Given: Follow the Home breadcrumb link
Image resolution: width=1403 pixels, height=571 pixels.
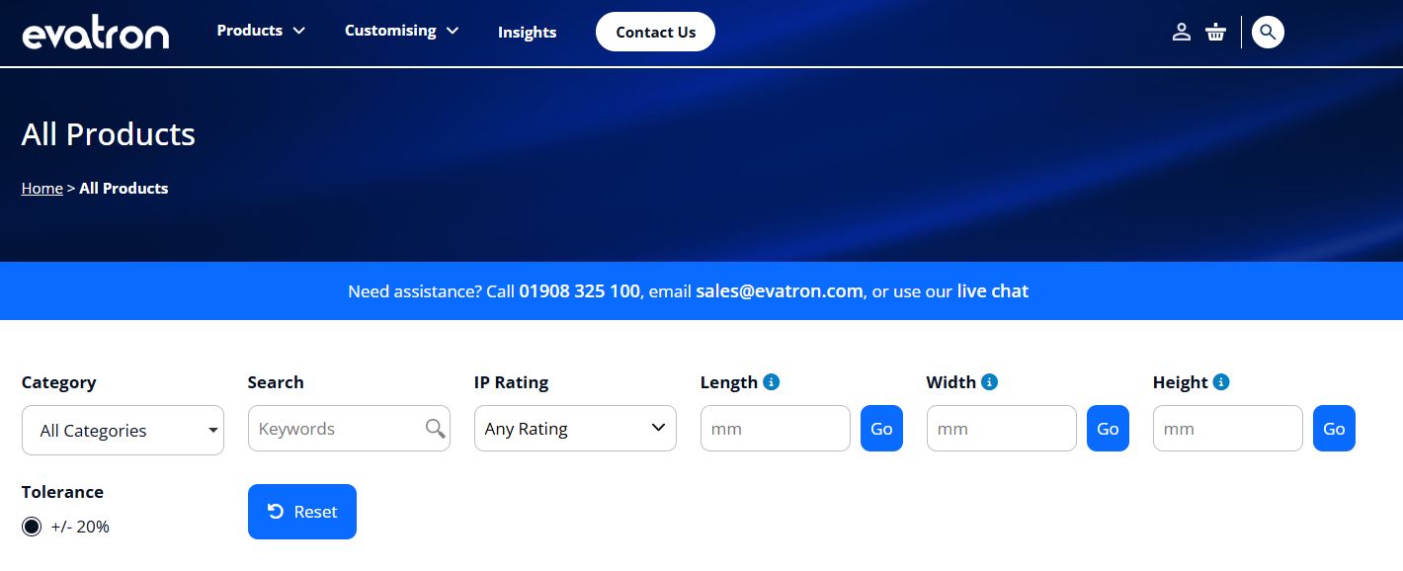Looking at the screenshot, I should (41, 189).
